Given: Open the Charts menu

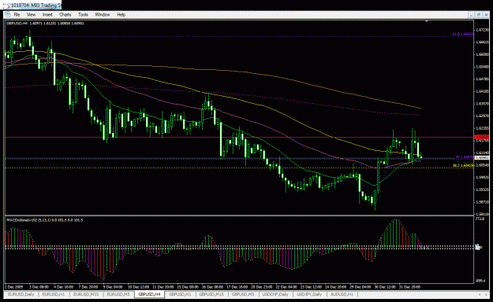Looking at the screenshot, I should pos(65,15).
